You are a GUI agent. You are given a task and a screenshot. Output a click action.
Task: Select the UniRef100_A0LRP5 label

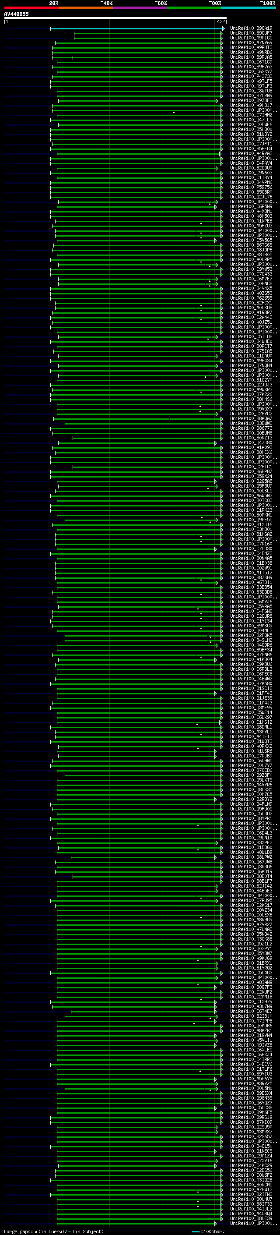251,259
